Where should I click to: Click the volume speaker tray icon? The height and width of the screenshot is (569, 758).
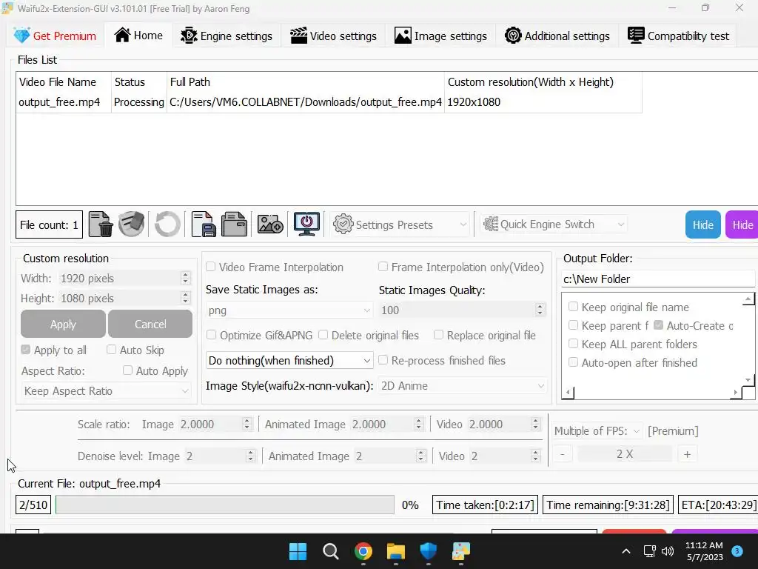pos(668,551)
